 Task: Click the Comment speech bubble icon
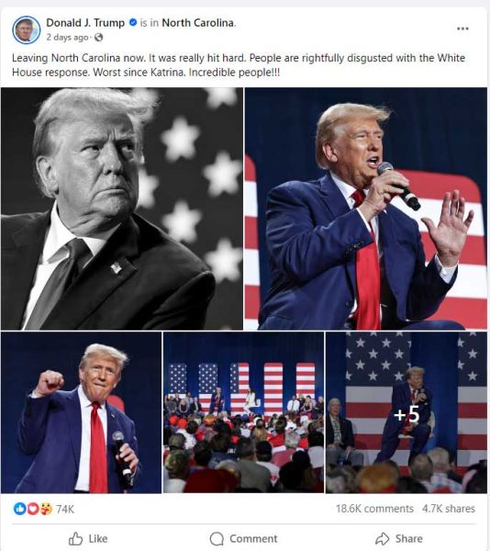click(217, 538)
